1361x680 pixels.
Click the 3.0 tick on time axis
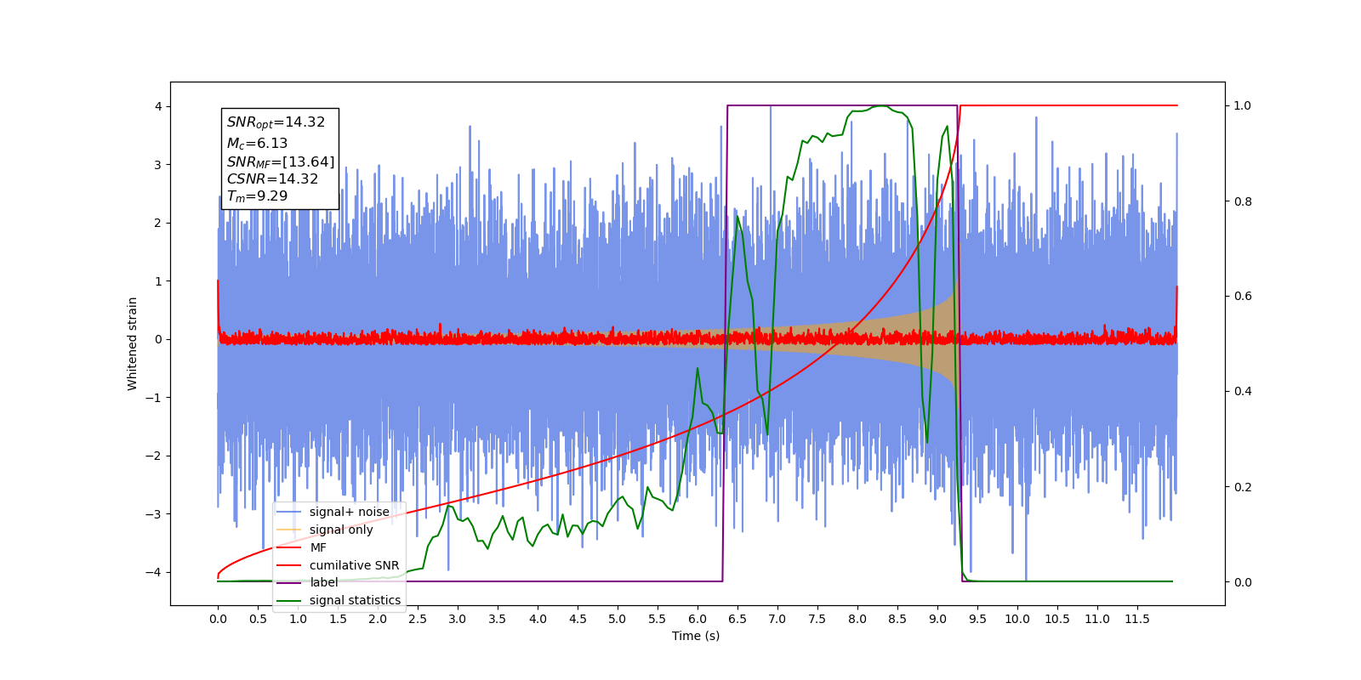point(458,619)
